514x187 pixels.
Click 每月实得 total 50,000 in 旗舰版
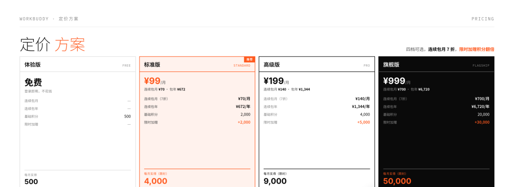pos(397,181)
